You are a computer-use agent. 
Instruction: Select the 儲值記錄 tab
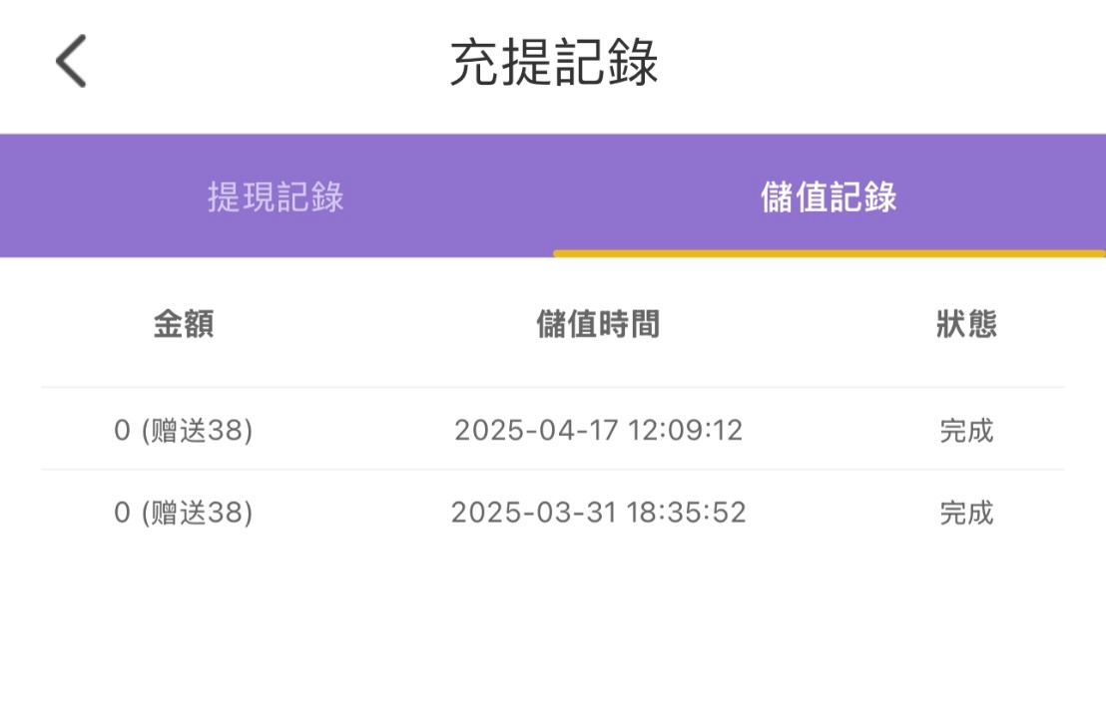pos(829,196)
